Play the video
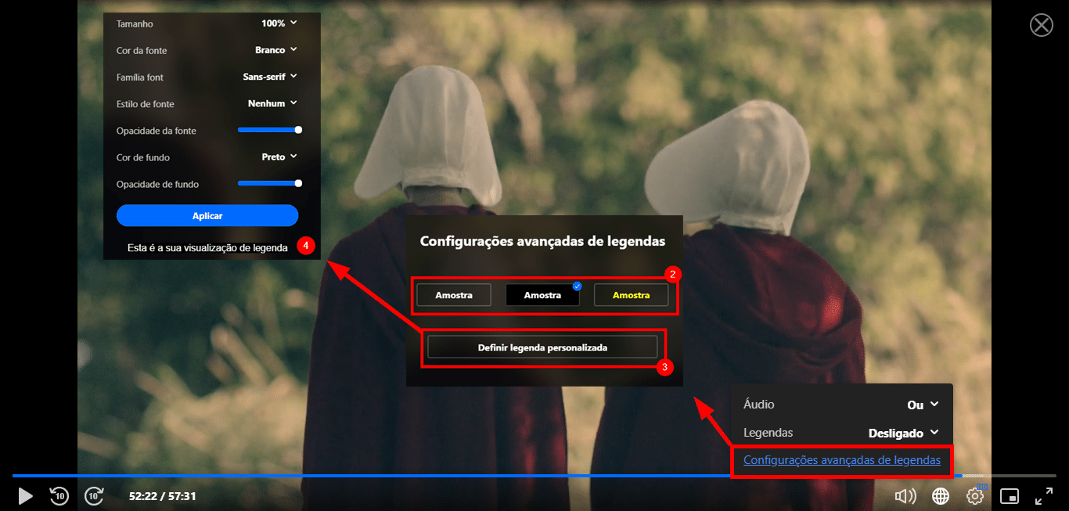The height and width of the screenshot is (511, 1069). 25,496
